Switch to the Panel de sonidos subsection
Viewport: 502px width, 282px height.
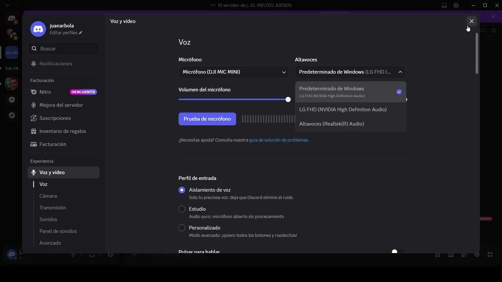58,231
